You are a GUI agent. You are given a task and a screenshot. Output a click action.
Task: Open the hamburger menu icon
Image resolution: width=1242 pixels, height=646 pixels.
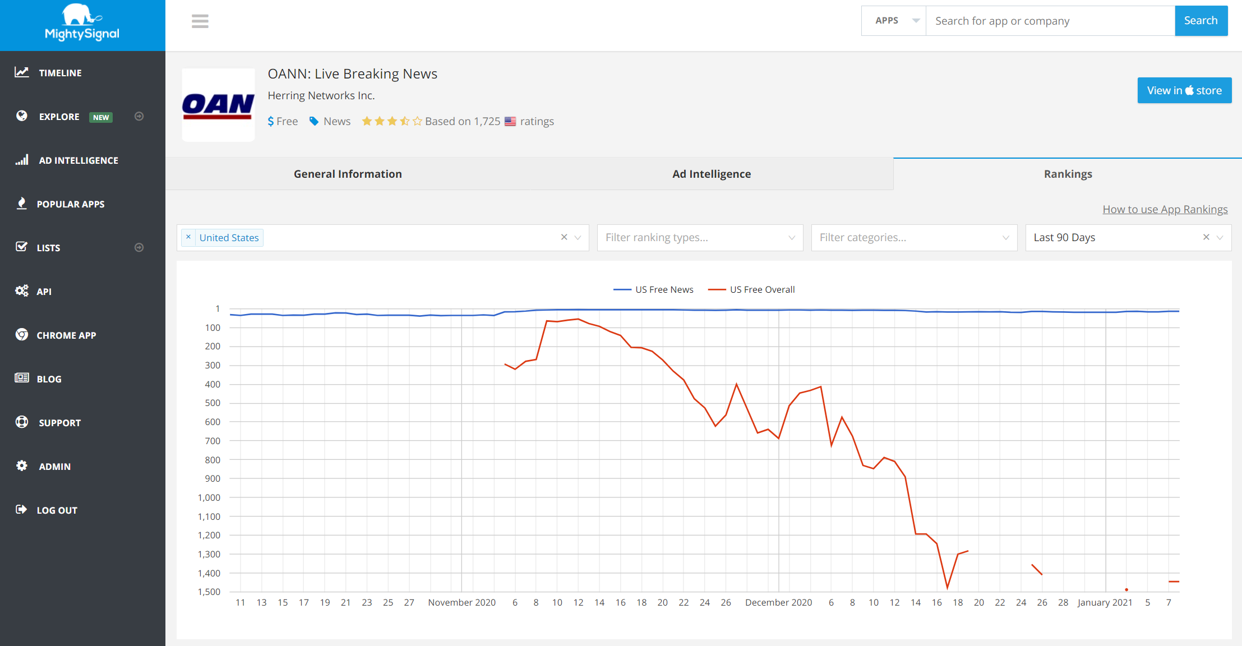[200, 21]
